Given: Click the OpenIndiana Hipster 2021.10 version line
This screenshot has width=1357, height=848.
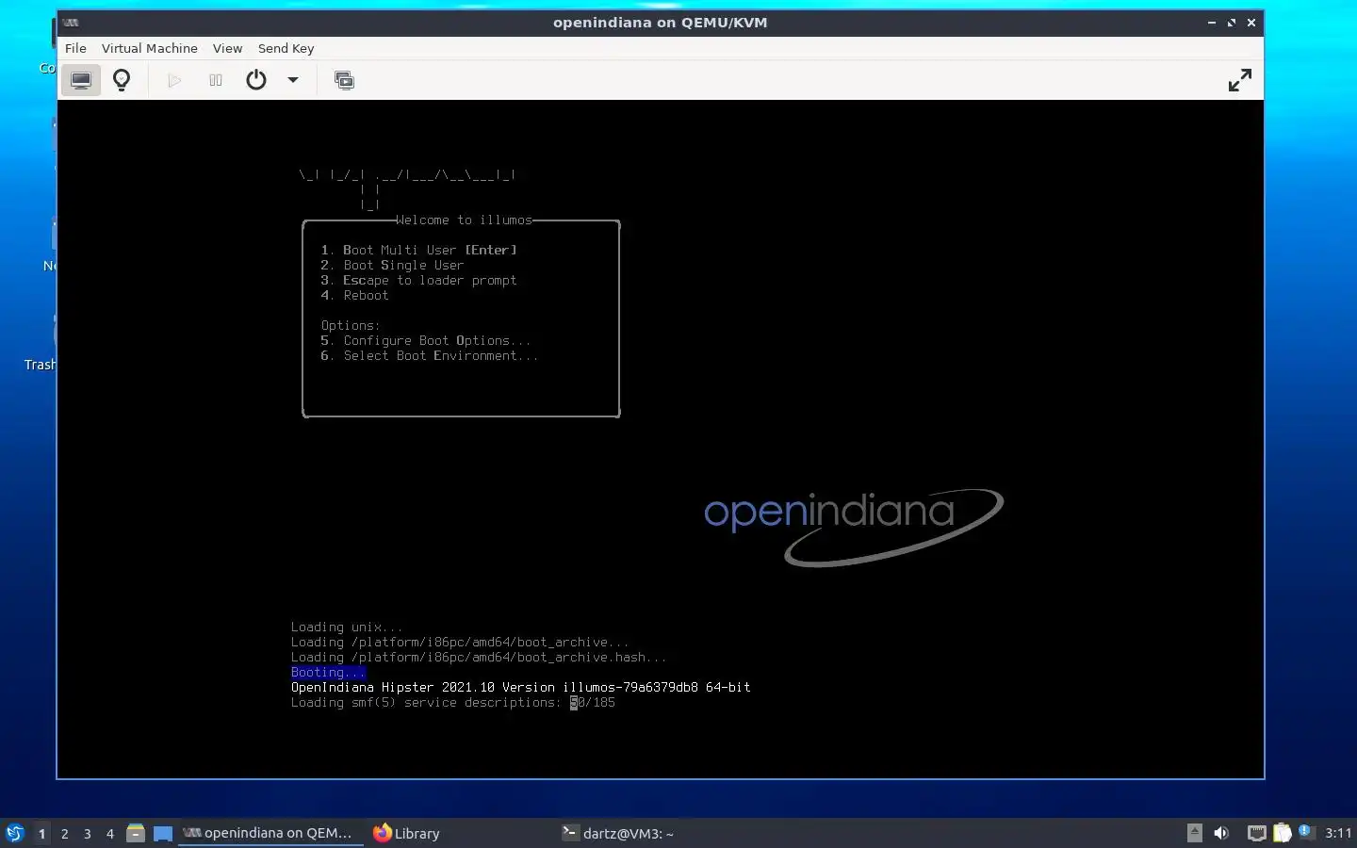Looking at the screenshot, I should [x=520, y=687].
